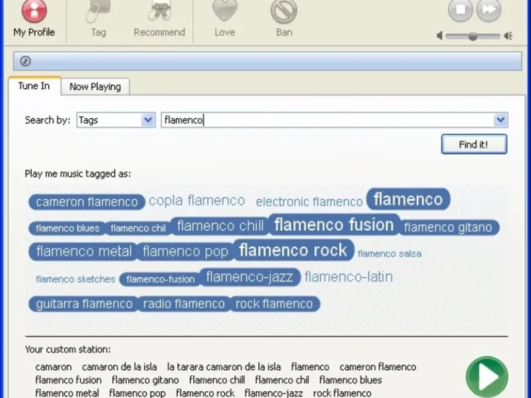Click flamenco fusion in custom station
The image size is (531, 398).
click(68, 380)
